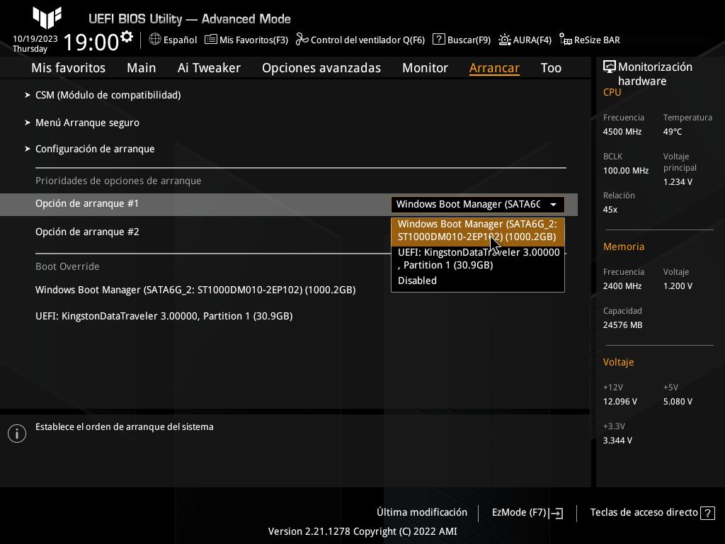Image resolution: width=725 pixels, height=544 pixels.
Task: Choose UEFI KingstonDataTraveler in the dropdown list
Action: (x=478, y=259)
